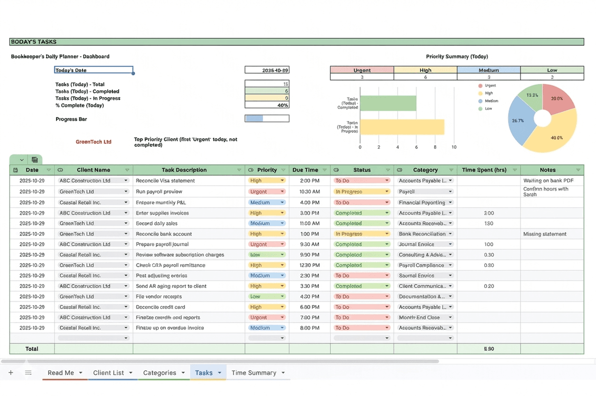The image size is (596, 396).
Task: Click the Progress Bar cell
Action: [267, 118]
